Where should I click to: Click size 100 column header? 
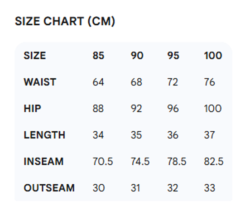pos(213,55)
